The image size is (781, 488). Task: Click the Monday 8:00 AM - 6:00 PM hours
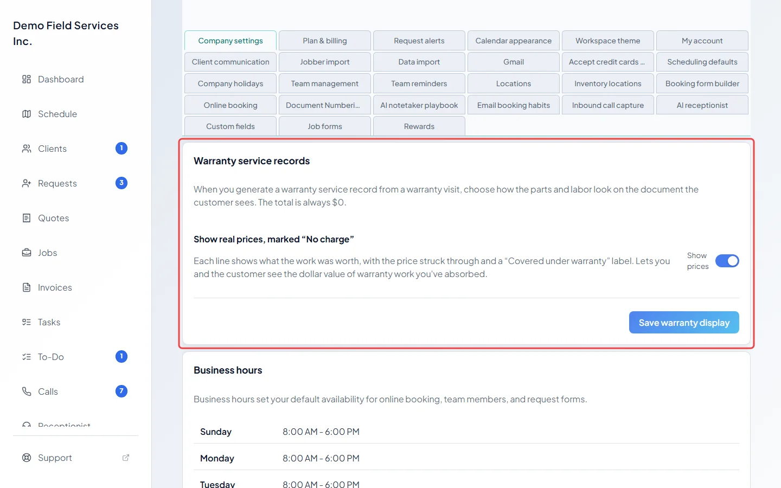(x=321, y=458)
